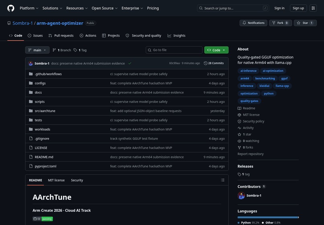Click the quality-gates topic tag
Image resolution: width=324 pixels, height=225 pixels.
[249, 101]
